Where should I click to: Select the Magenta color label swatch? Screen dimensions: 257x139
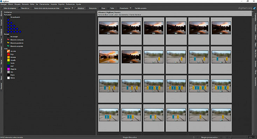pyautogui.click(x=8, y=69)
